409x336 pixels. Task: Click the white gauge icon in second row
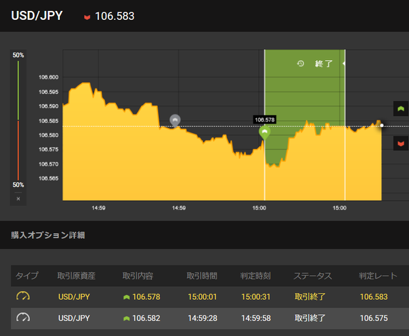[x=23, y=317]
